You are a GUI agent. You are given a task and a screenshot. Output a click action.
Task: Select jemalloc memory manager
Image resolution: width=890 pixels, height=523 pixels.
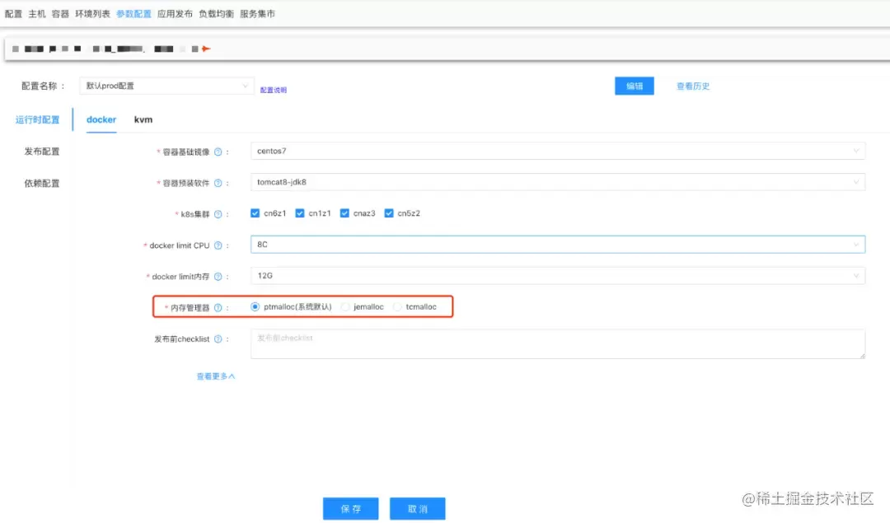pos(345,307)
